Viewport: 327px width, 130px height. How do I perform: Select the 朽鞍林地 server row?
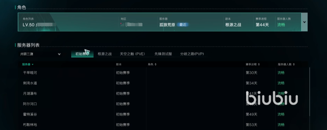[30, 125]
